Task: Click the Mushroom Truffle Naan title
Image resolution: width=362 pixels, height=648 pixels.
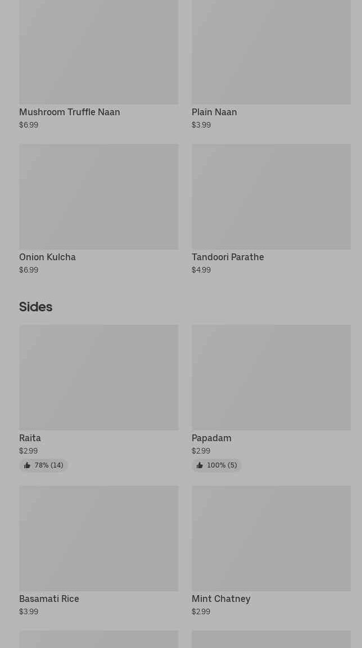Action: [69, 112]
